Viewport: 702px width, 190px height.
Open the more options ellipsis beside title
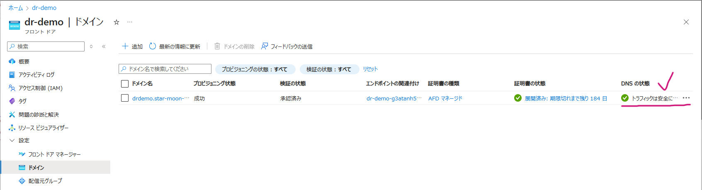[130, 22]
